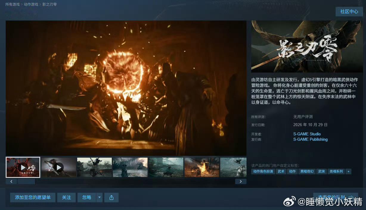Select the partially visible seventh thumbnail
Viewport: 366px width, 210px height.
[x=233, y=167]
